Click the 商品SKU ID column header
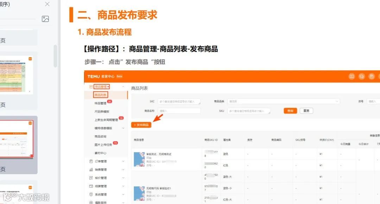 (211, 140)
